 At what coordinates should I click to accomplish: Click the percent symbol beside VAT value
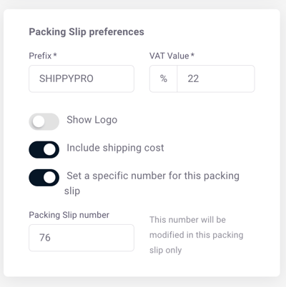pyautogui.click(x=164, y=79)
